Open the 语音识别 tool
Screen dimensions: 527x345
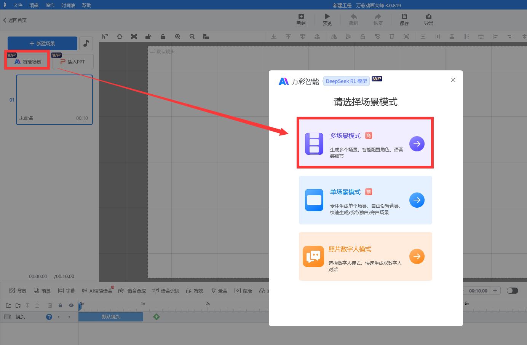pos(166,291)
